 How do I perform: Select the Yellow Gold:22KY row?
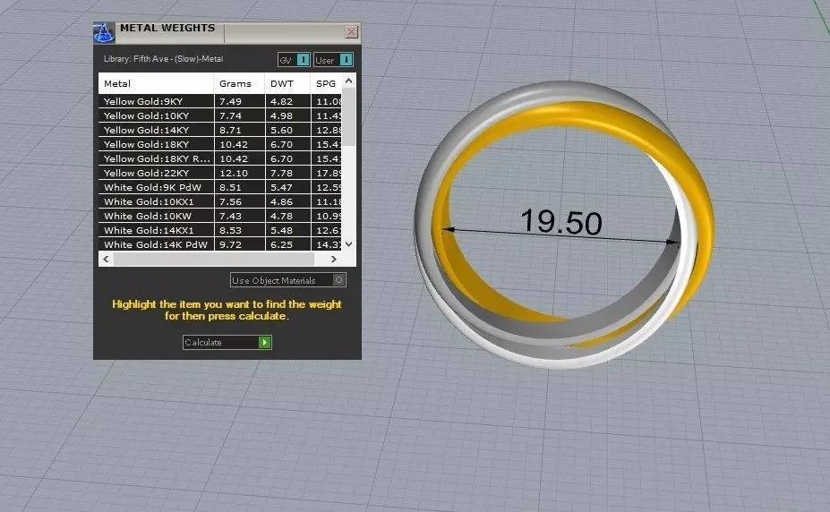(219, 173)
